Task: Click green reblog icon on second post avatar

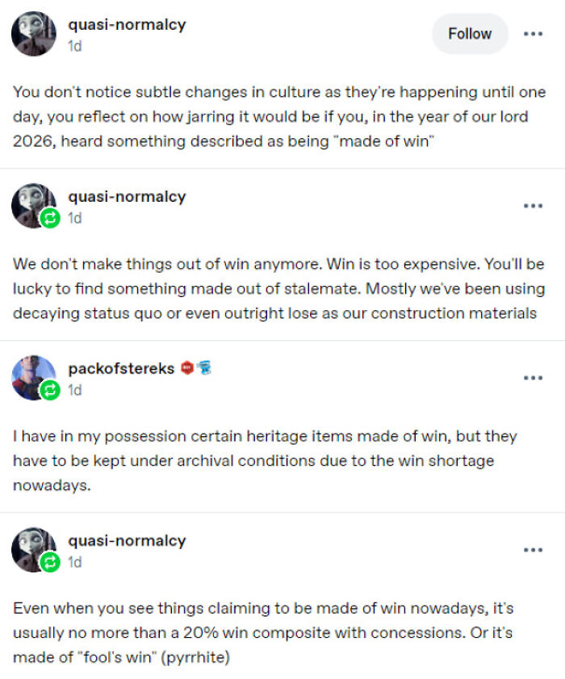Action: tap(50, 218)
